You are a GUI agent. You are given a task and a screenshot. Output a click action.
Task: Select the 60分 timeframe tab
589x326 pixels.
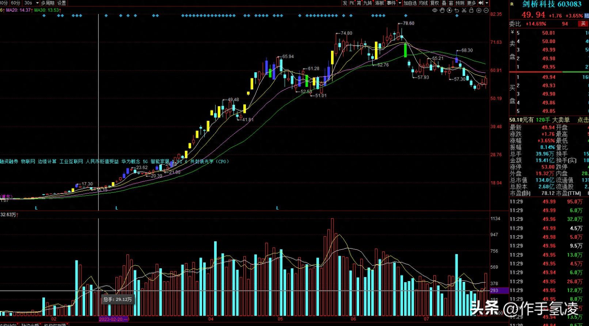(16, 3)
